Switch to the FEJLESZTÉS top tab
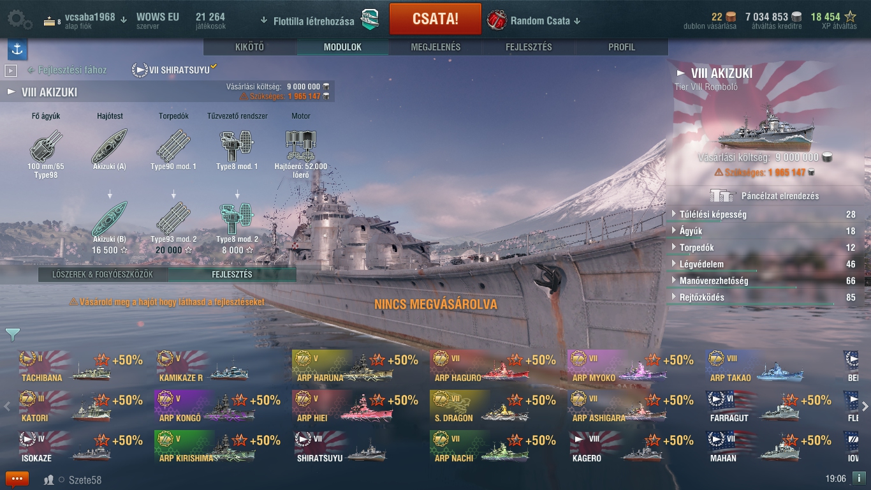 [529, 47]
